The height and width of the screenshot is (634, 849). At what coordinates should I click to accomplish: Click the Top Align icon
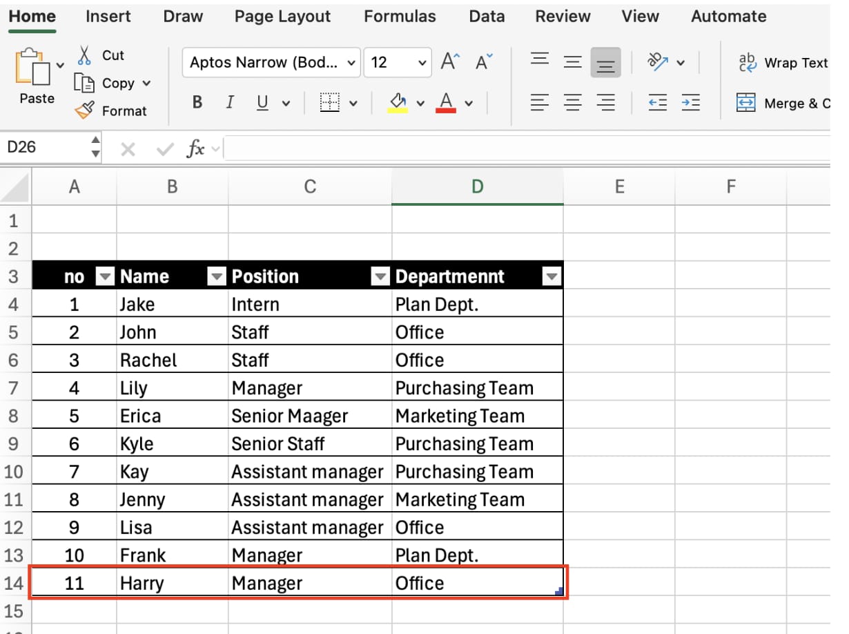pos(540,62)
